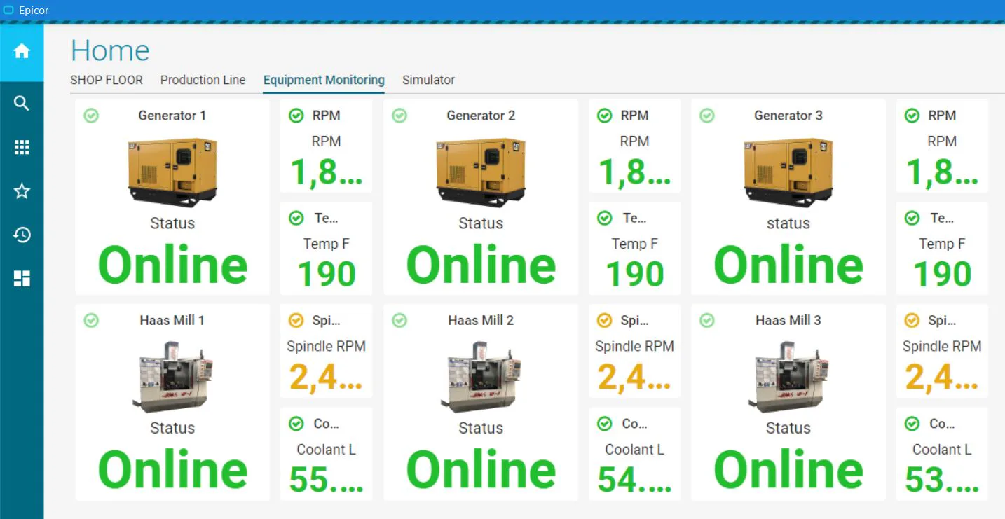The height and width of the screenshot is (519, 1005).
Task: Click the green status check on Generator 1
Action: pyautogui.click(x=90, y=116)
